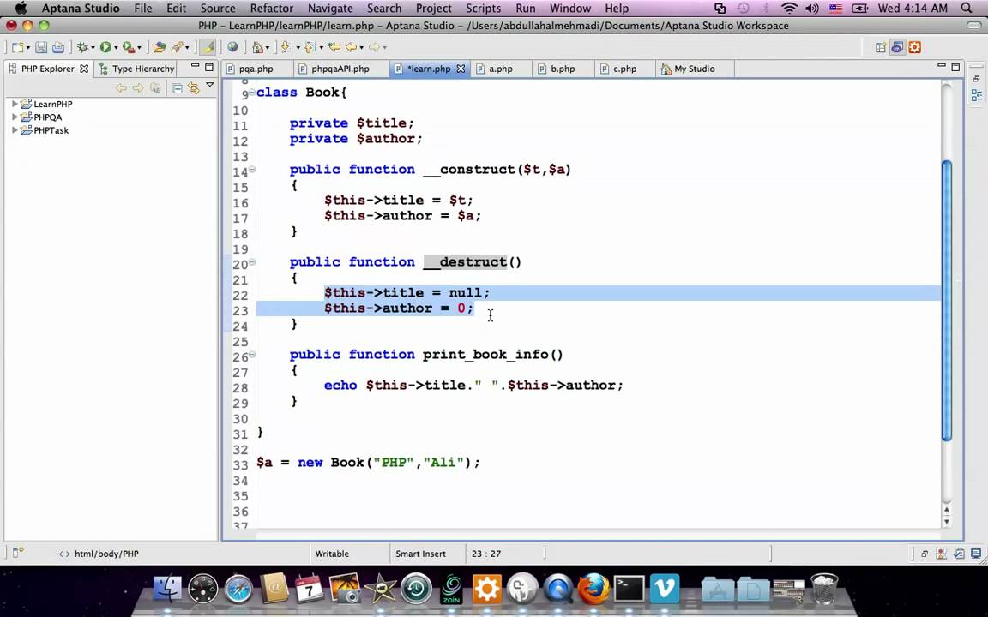Image resolution: width=988 pixels, height=617 pixels.
Task: Click the Save icon in the toolbar
Action: click(x=41, y=47)
